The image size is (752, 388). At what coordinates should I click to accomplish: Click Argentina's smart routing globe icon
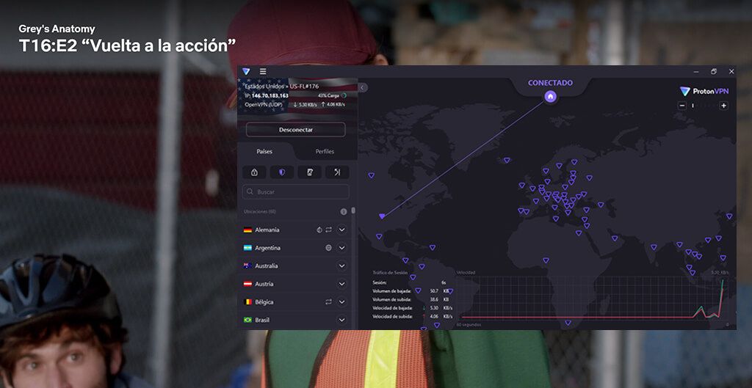coord(328,248)
